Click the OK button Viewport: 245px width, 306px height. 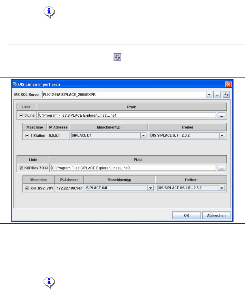click(186, 216)
